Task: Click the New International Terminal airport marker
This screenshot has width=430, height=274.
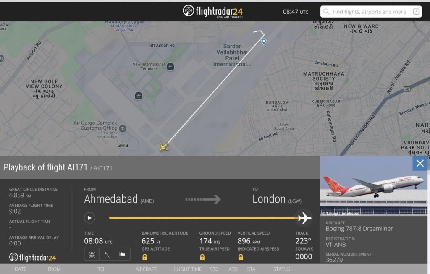Action: click(170, 67)
